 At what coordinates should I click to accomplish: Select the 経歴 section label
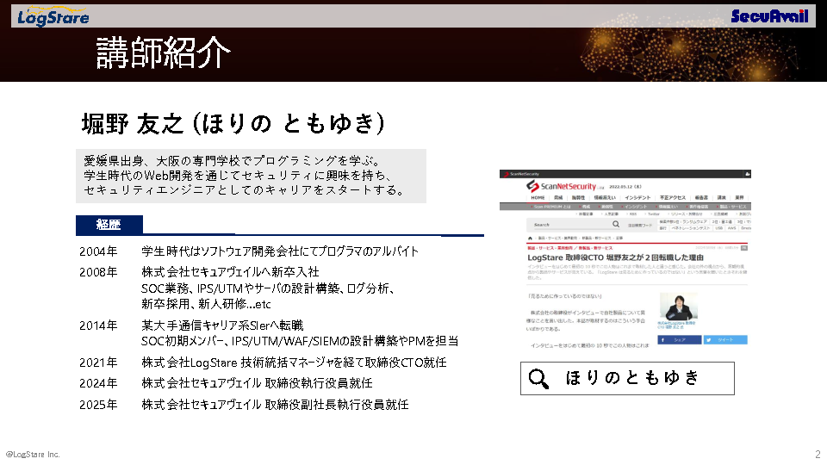point(109,225)
